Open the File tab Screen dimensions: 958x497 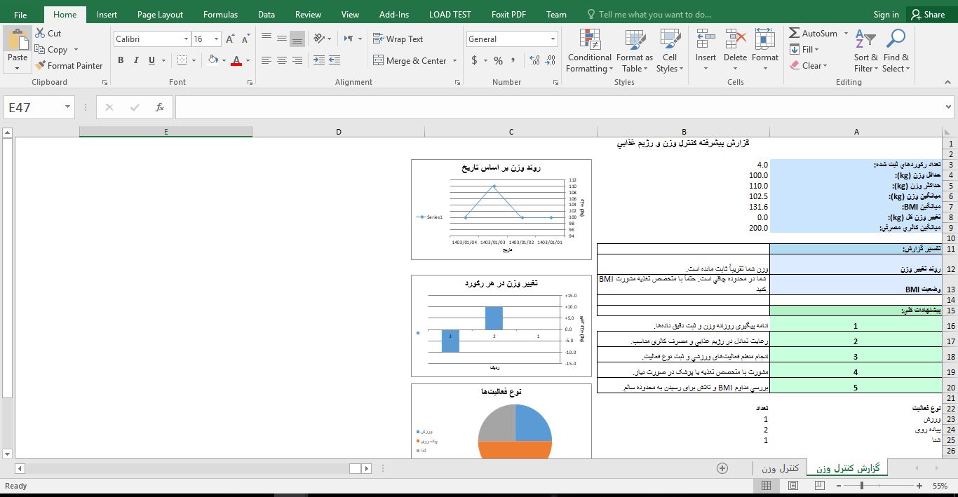pyautogui.click(x=20, y=15)
